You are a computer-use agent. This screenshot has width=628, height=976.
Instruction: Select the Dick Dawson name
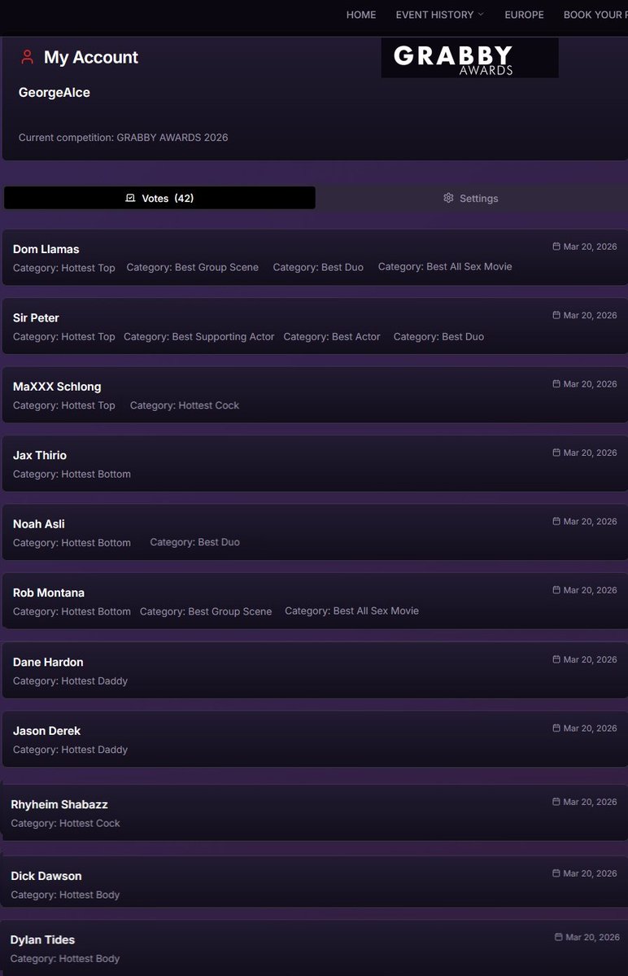tap(46, 876)
